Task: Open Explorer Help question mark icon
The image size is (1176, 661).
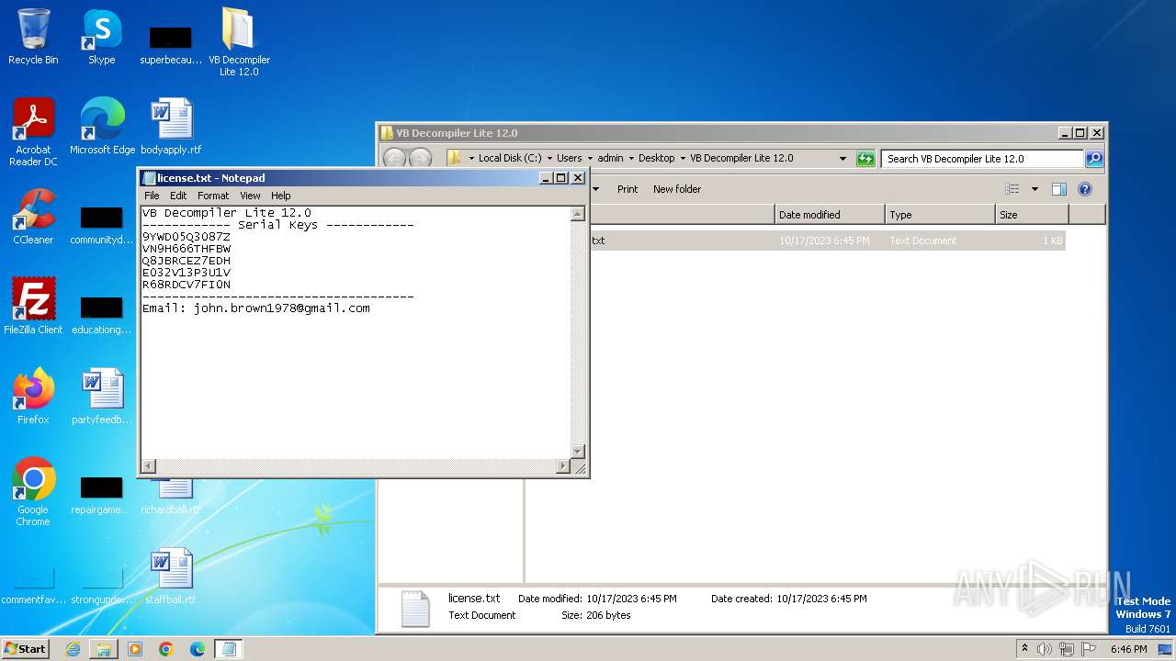Action: click(x=1084, y=189)
